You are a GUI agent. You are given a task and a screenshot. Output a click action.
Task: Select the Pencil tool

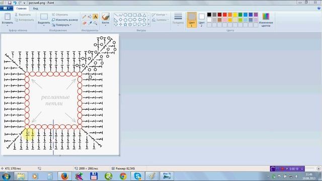click(x=84, y=17)
